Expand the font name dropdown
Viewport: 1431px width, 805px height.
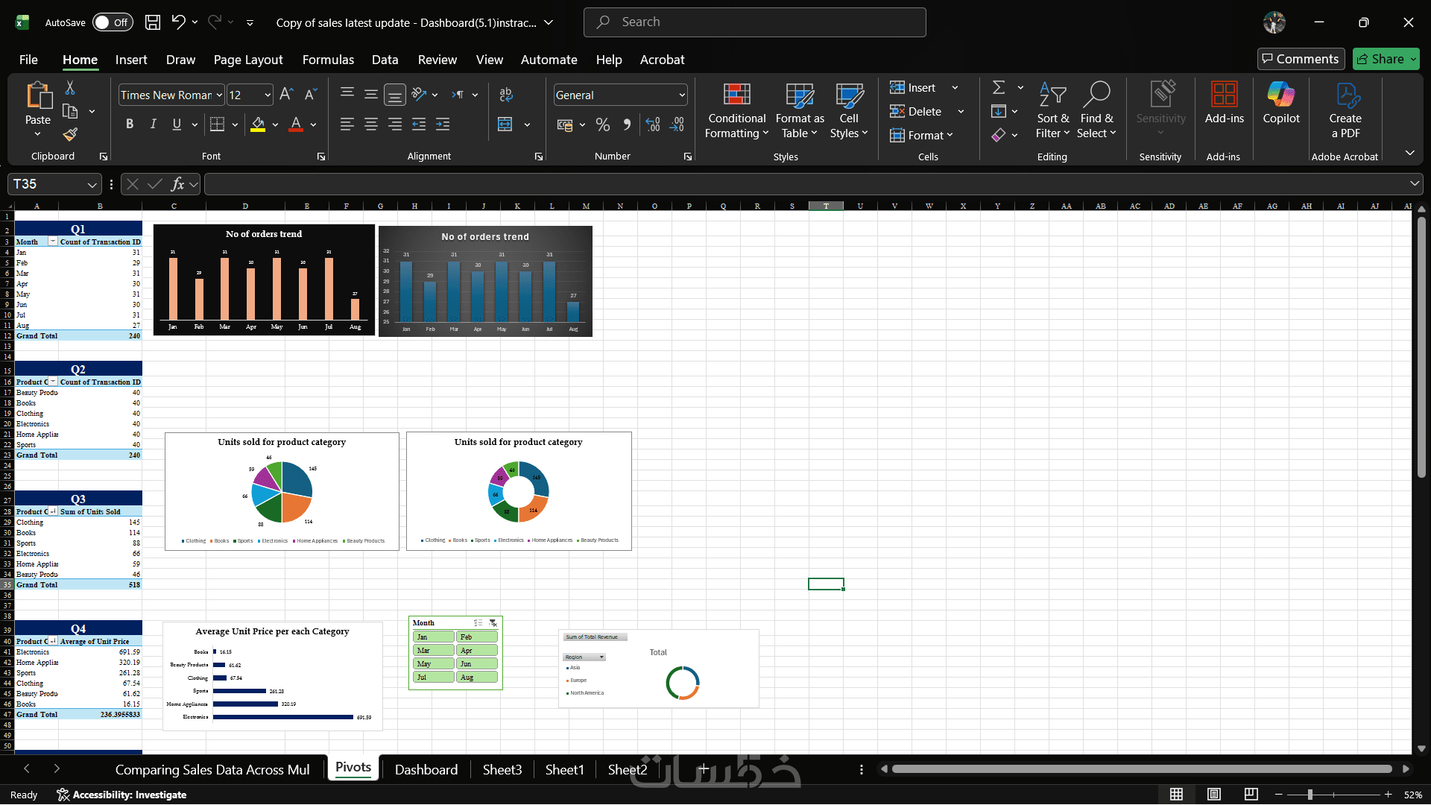(220, 95)
